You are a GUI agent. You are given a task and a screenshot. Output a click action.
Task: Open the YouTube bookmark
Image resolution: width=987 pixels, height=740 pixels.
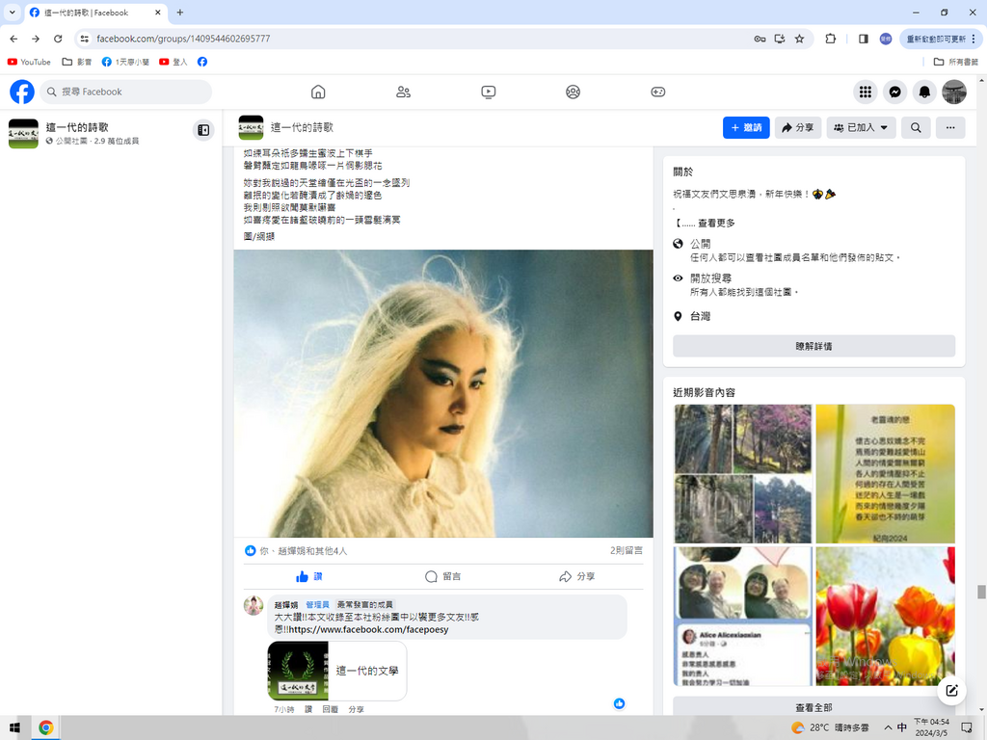tap(29, 62)
